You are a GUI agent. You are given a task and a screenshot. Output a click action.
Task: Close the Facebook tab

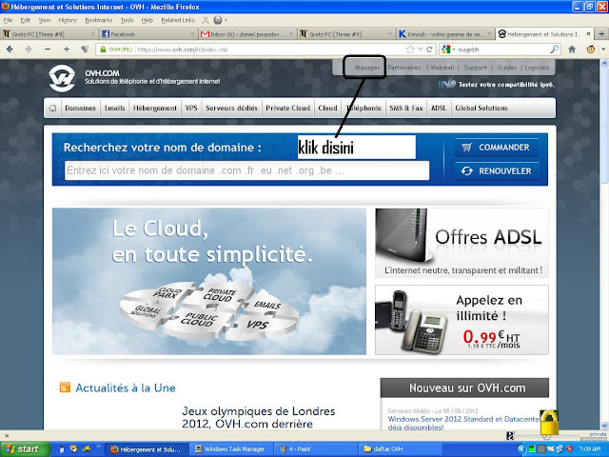[192, 34]
